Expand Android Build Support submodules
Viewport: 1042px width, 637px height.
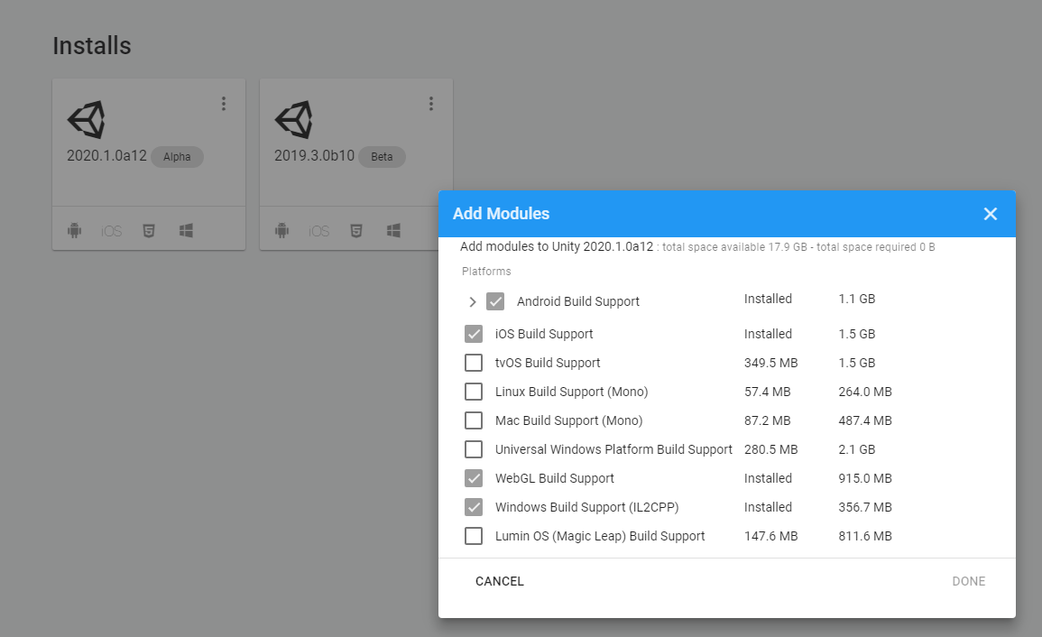point(473,302)
